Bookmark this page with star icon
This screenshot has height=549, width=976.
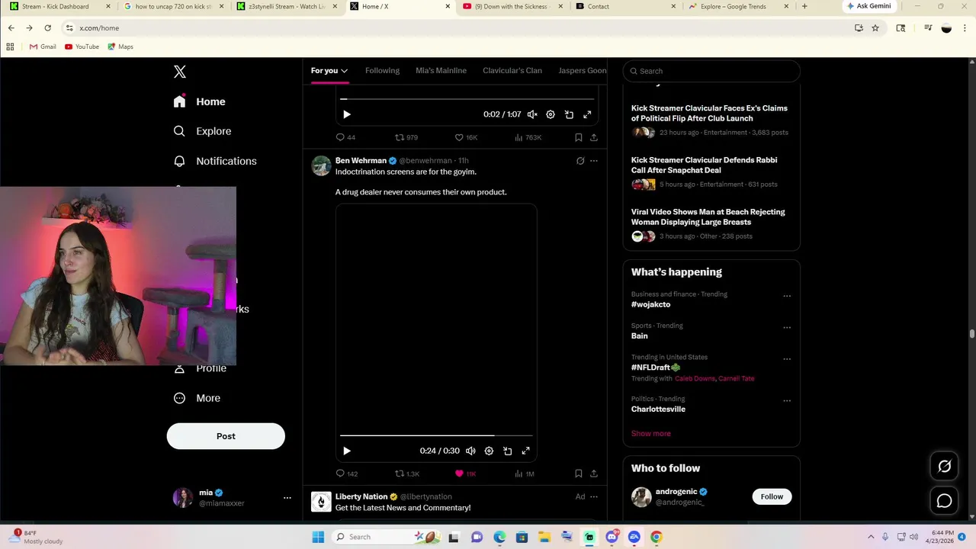click(875, 28)
